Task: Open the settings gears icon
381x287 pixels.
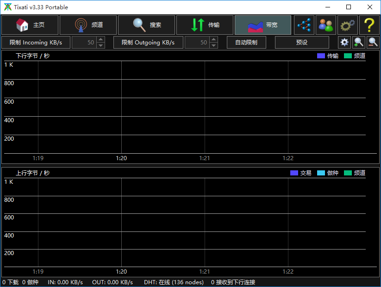Action: (x=348, y=25)
